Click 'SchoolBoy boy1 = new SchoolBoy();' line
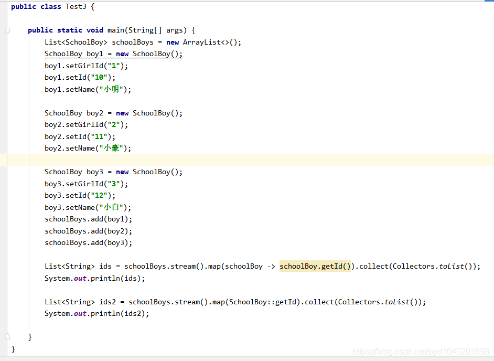Screen dimensions: 494x361 pyautogui.click(x=113, y=54)
